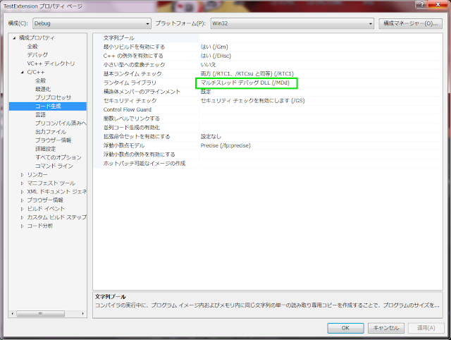This screenshot has height=340, width=451.
Task: Click the 関数レベルでリンクする property
Action: point(132,119)
